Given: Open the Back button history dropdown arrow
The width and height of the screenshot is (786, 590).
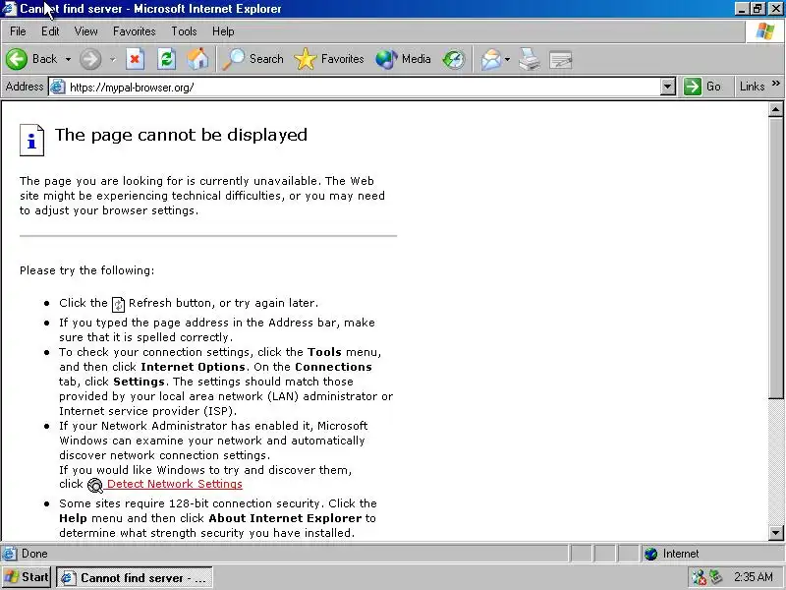Looking at the screenshot, I should [x=68, y=60].
